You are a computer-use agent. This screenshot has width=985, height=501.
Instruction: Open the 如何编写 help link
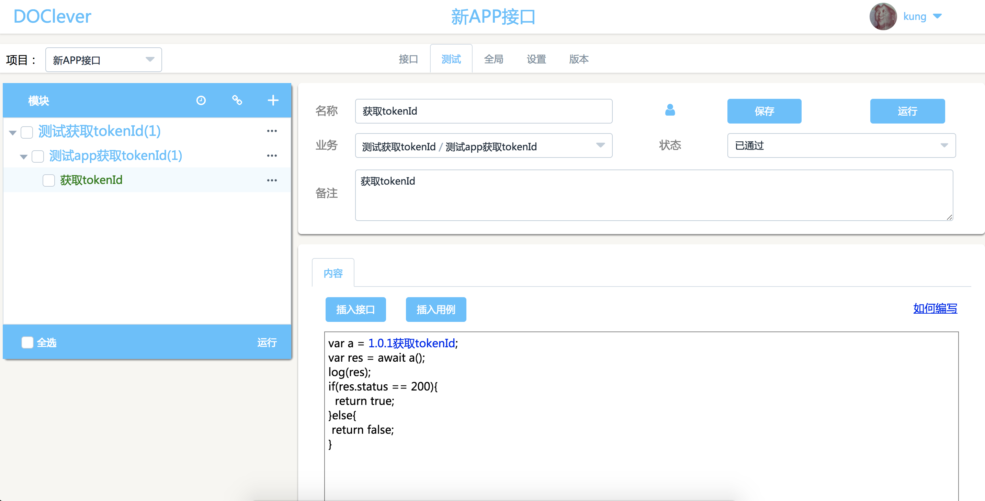tap(935, 308)
